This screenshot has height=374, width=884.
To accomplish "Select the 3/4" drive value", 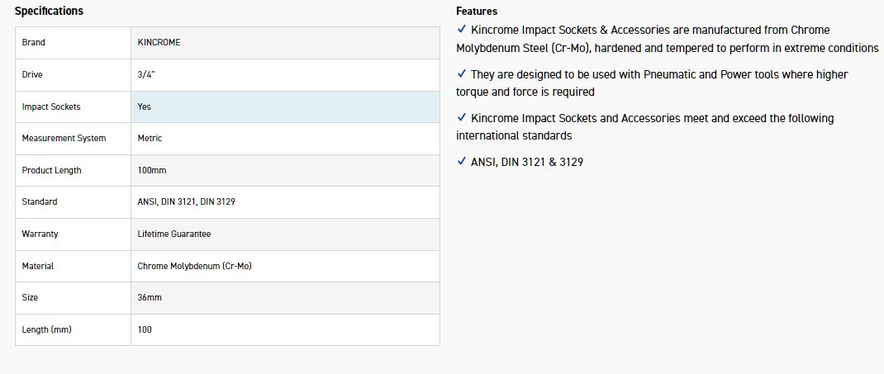I will pyautogui.click(x=146, y=74).
